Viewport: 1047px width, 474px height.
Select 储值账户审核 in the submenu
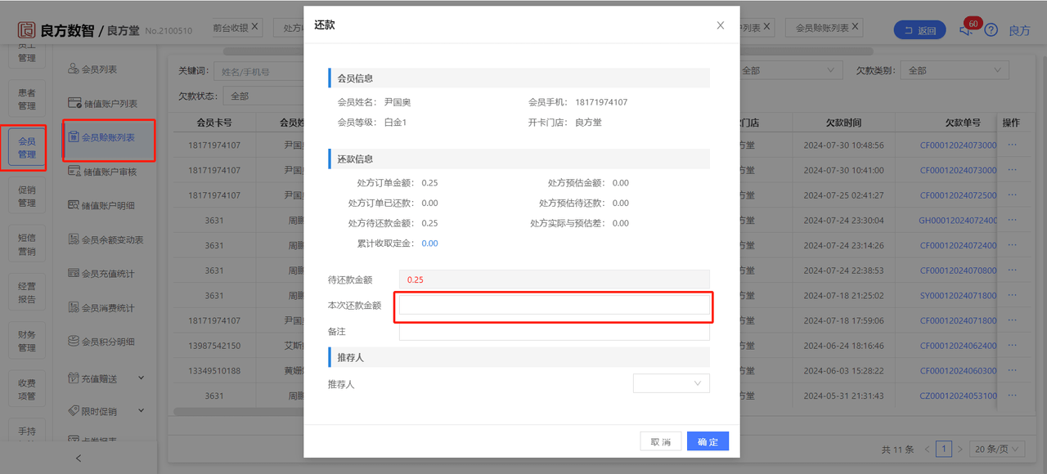point(109,172)
